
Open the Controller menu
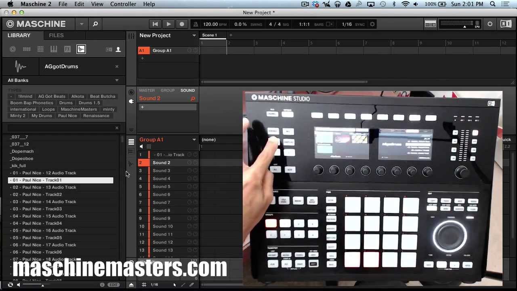pos(123,4)
